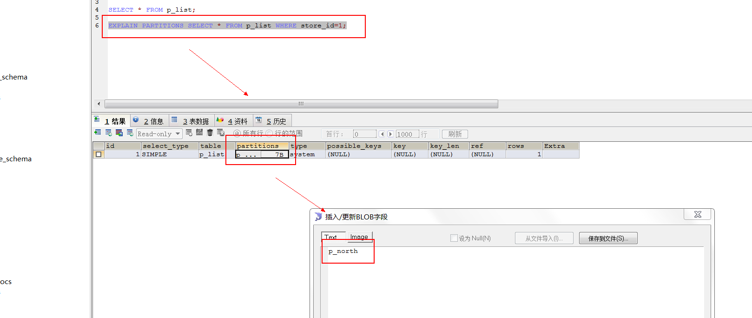Click the cancel changes icon with X
Screen dimensions: 752x318
pyautogui.click(x=221, y=133)
